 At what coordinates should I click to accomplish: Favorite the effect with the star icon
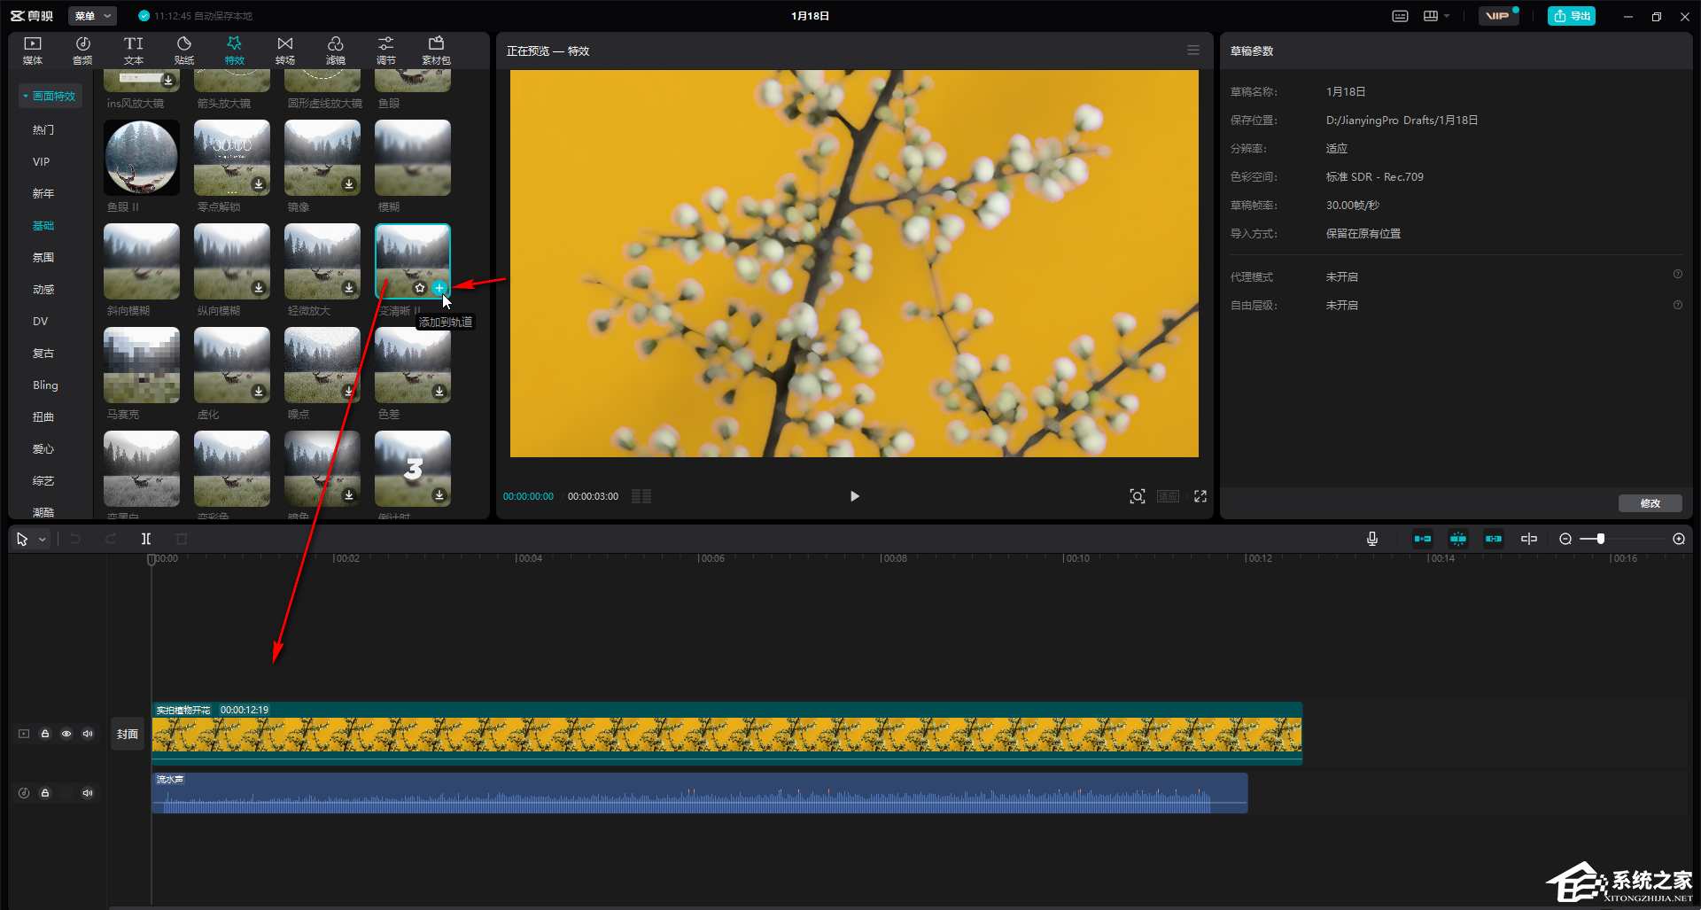[420, 288]
